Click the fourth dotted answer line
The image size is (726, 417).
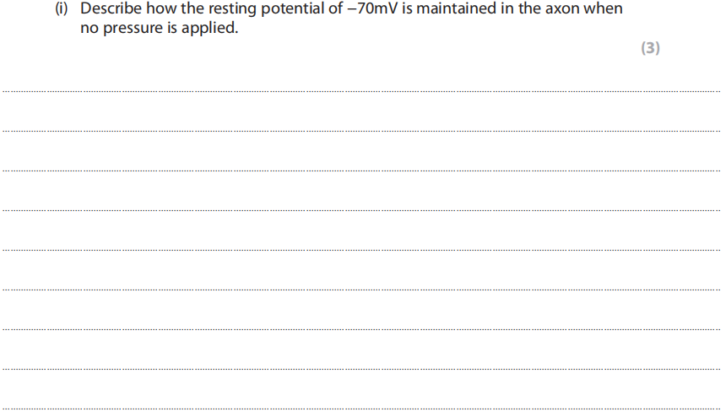tap(361, 210)
